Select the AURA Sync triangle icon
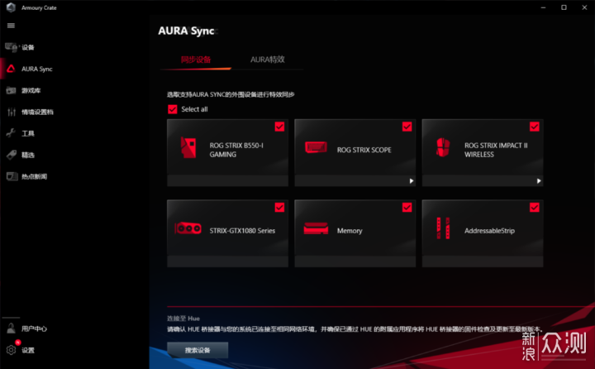595x369 pixels. click(x=11, y=69)
